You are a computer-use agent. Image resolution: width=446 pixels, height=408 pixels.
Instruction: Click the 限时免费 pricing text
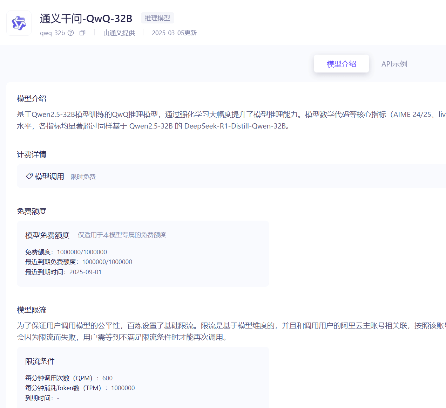tap(83, 177)
